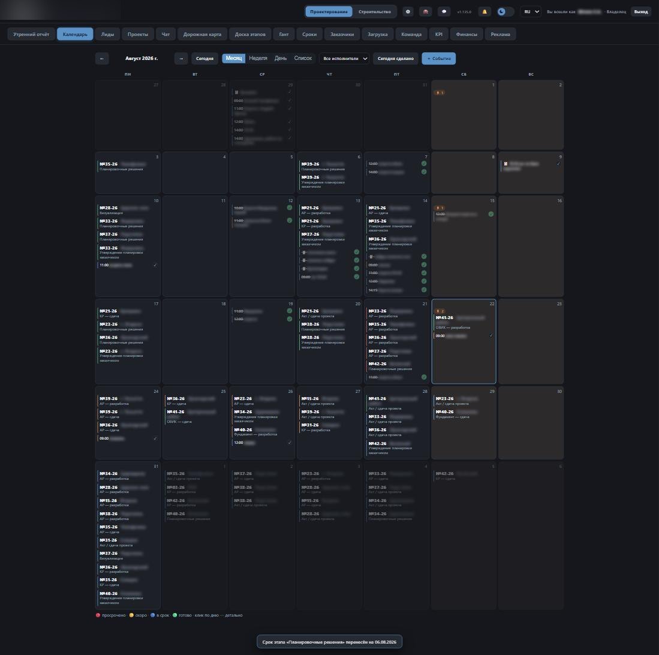
Task: Toggle the dark mode moon switch
Action: tap(505, 12)
